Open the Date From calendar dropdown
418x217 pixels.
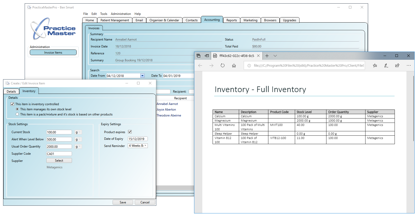coord(142,76)
